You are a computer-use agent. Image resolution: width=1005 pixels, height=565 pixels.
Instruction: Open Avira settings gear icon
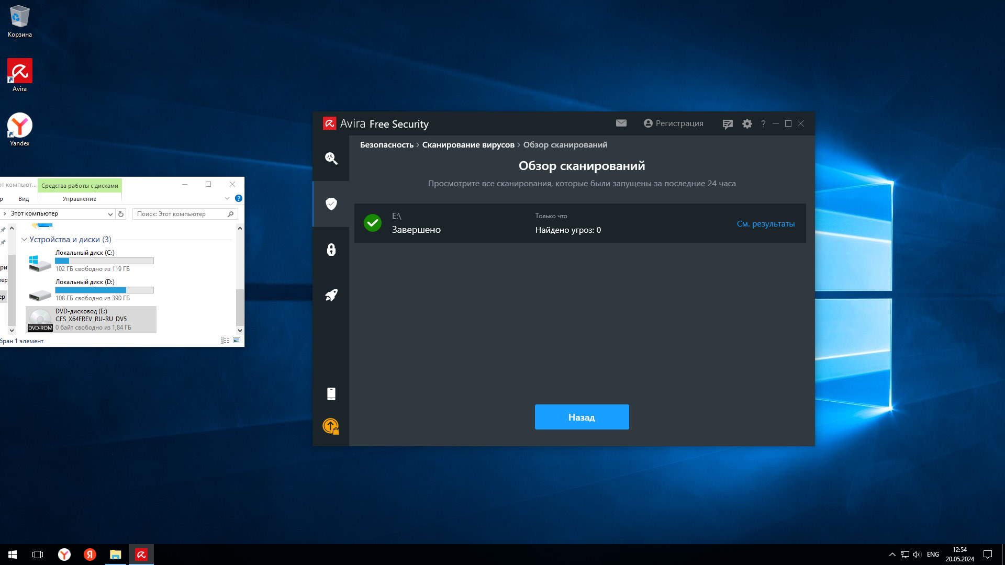[x=747, y=124]
